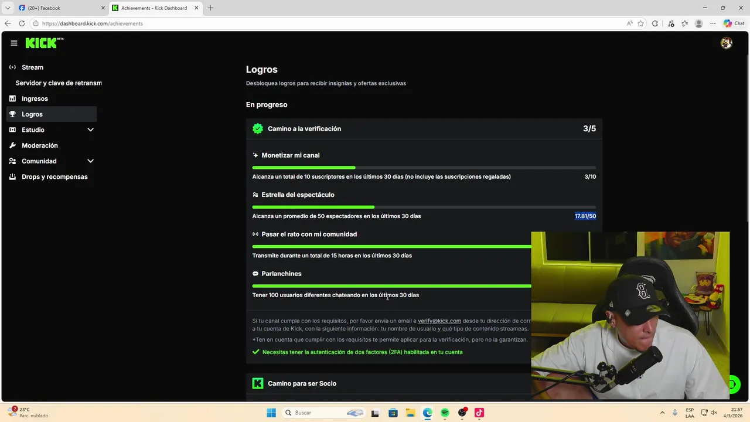
Task: Click the Moderación wrench icon
Action: point(12,145)
